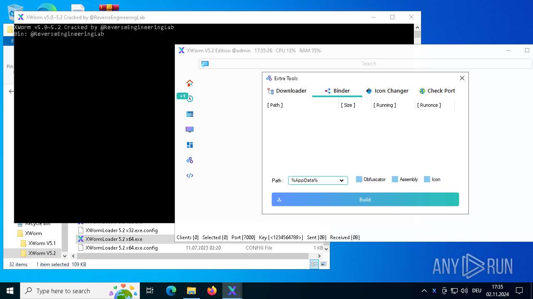This screenshot has width=533, height=299.
Task: Open Task View on the taskbar
Action: click(150, 291)
